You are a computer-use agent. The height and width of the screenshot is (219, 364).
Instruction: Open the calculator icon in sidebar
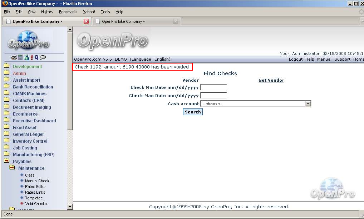20,57
